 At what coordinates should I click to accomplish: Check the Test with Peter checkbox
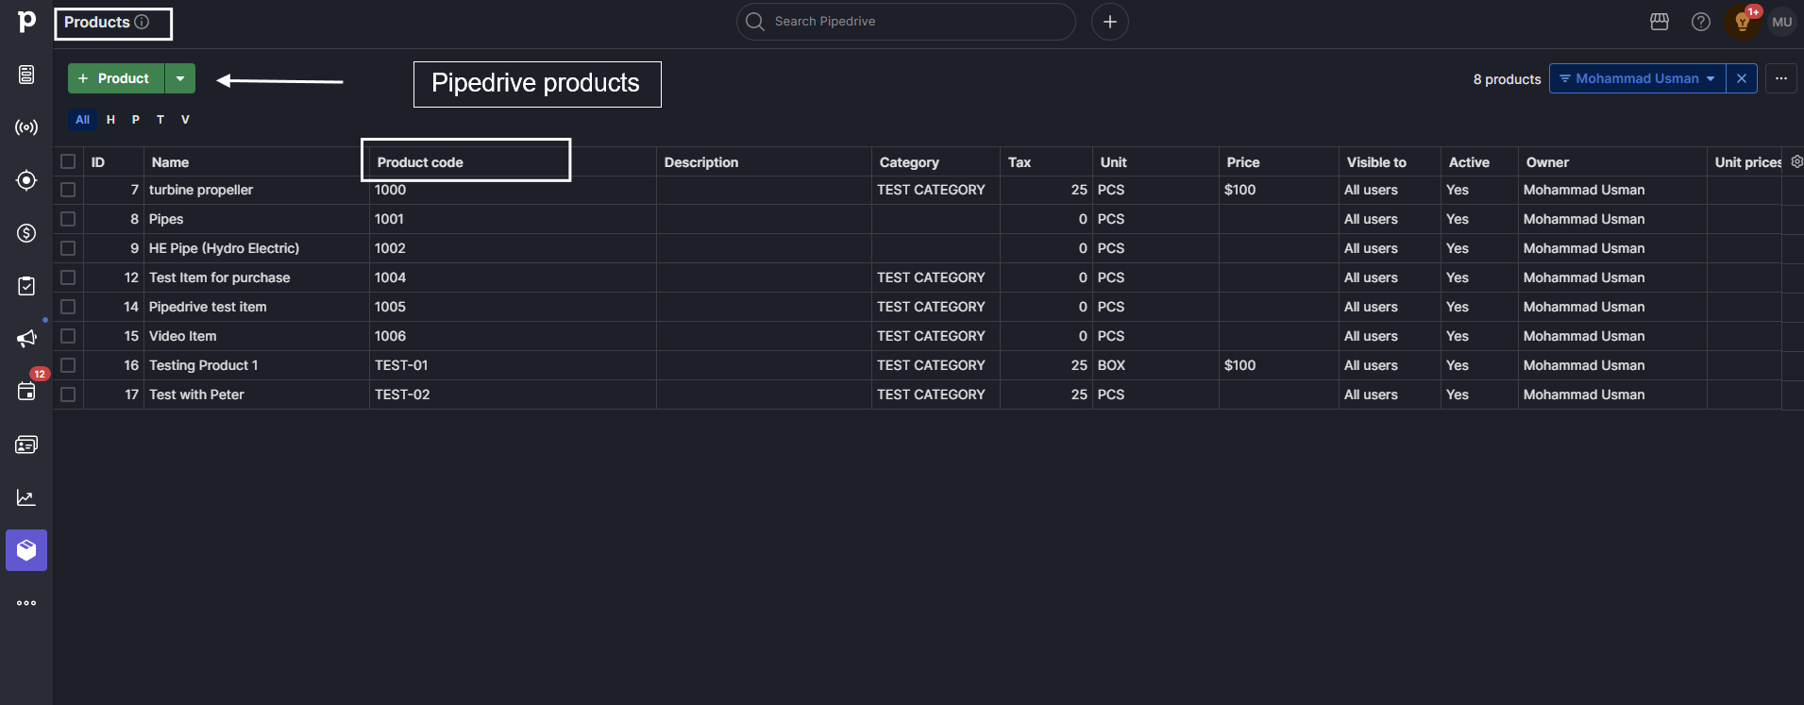click(68, 394)
